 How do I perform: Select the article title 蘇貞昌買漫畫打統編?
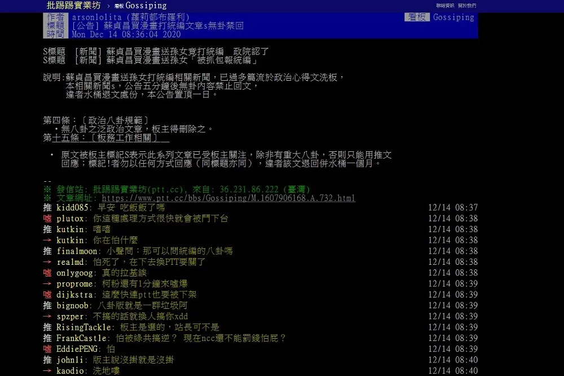[x=157, y=25]
